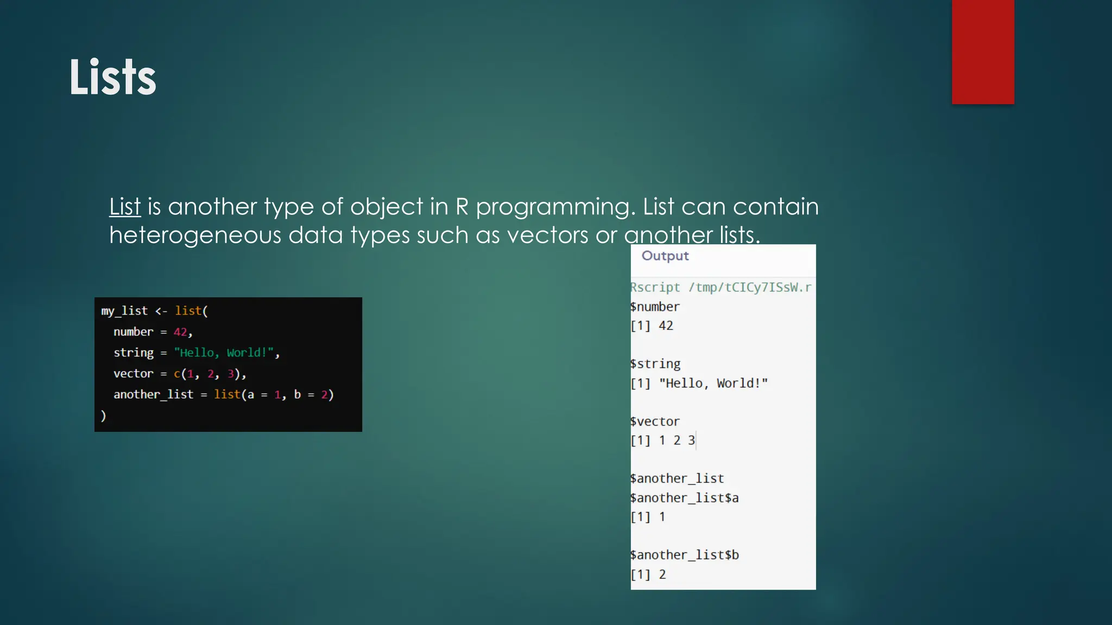Click the 'Output' panel heading

click(x=665, y=256)
